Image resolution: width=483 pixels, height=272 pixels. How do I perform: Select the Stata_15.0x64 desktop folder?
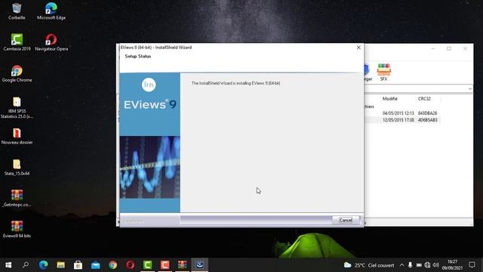[17, 167]
